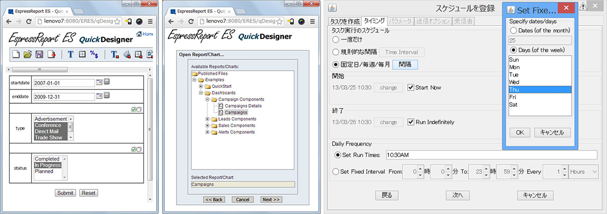Choose Days (of the week) radio option
The height and width of the screenshot is (214, 607).
pyautogui.click(x=513, y=50)
